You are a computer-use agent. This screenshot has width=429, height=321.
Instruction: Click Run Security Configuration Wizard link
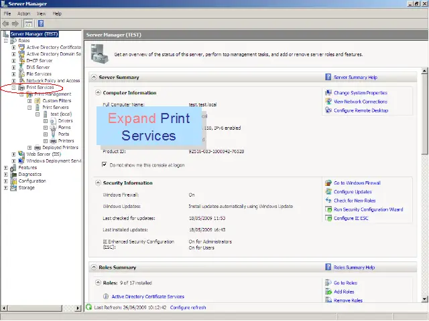[368, 209]
